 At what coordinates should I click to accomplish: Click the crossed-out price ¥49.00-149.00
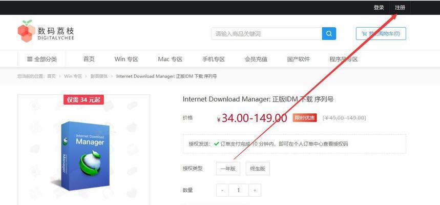[344, 118]
